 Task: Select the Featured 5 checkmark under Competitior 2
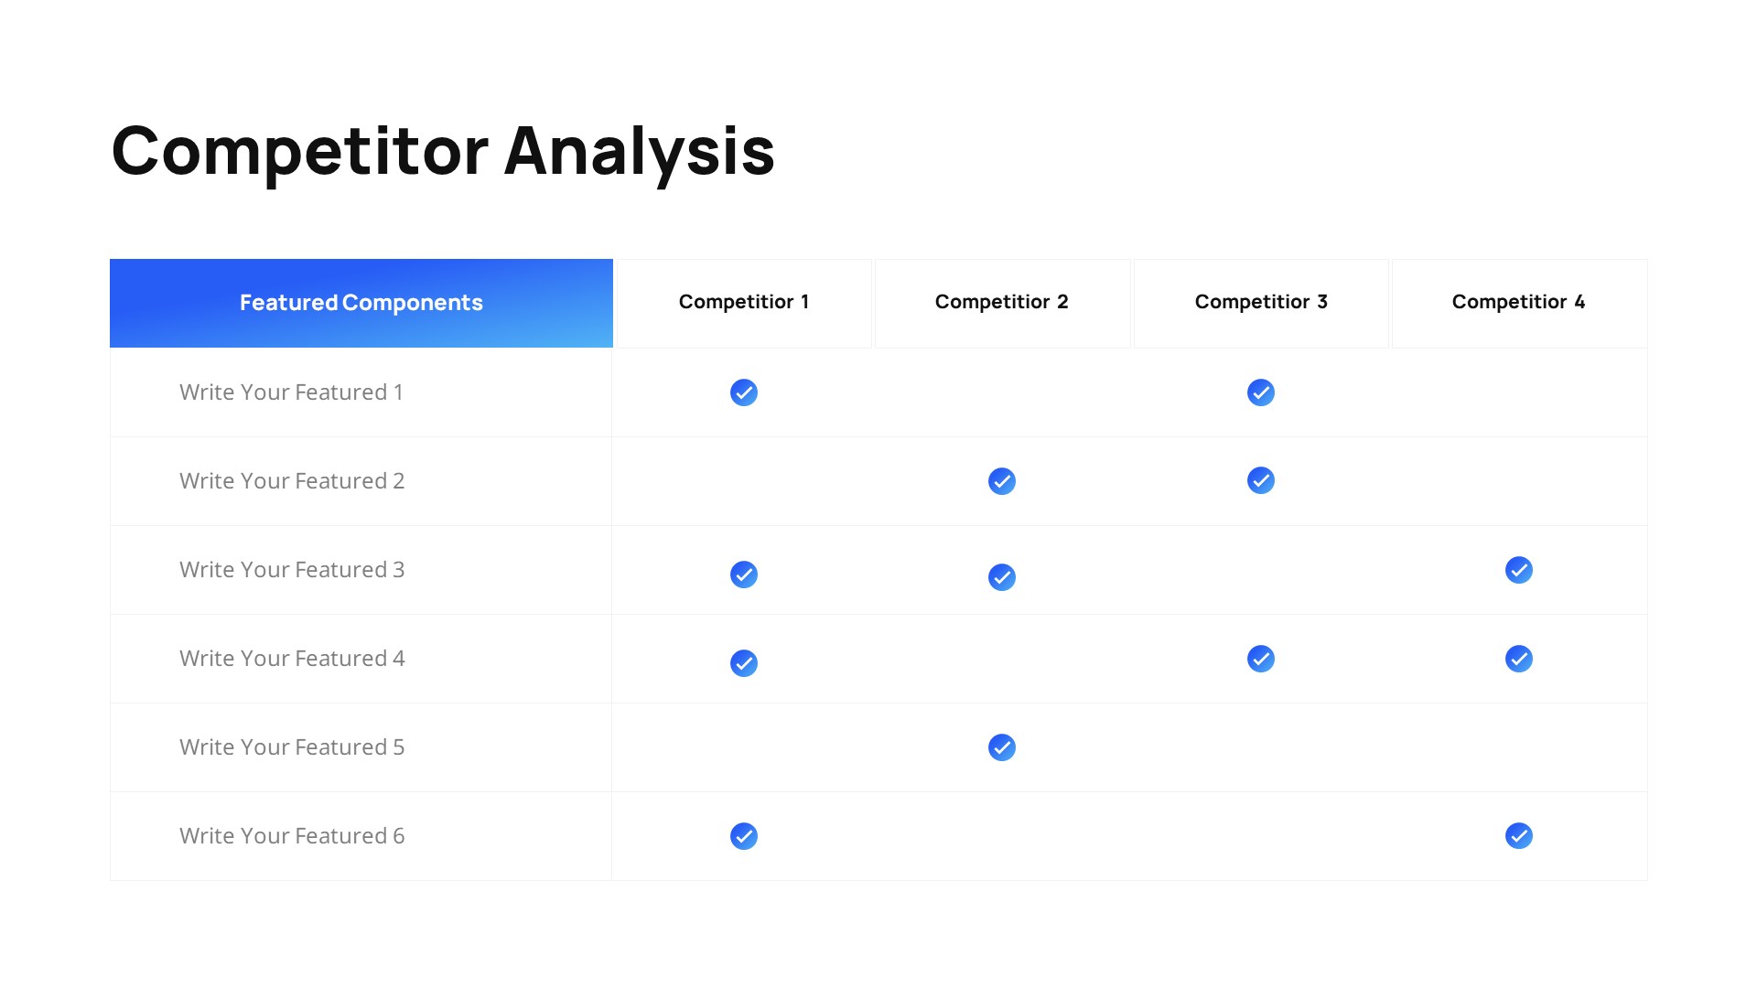(1002, 747)
